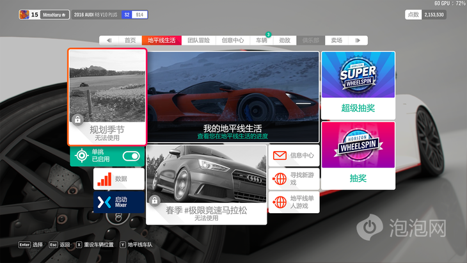The image size is (467, 263).
Task: Click 查看您在地平线生活的进度 subtitle
Action: [x=233, y=136]
